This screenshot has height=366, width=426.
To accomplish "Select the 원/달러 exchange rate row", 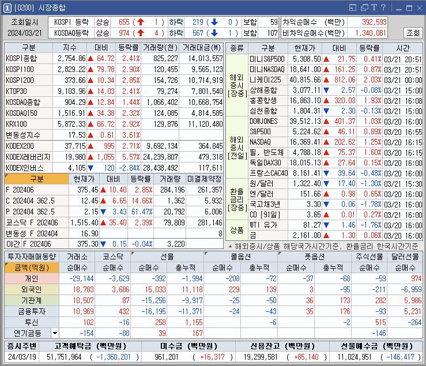I will pos(335,184).
